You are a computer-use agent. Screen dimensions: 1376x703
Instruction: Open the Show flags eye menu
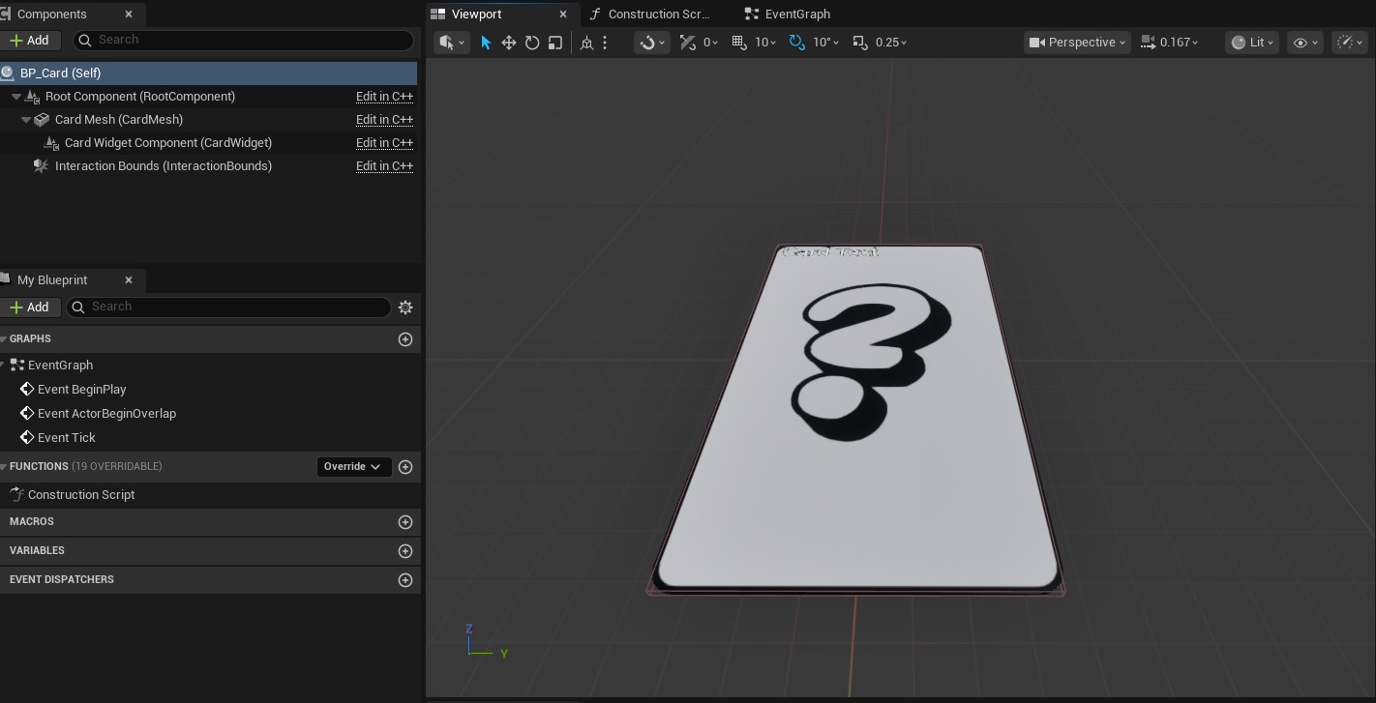1305,43
